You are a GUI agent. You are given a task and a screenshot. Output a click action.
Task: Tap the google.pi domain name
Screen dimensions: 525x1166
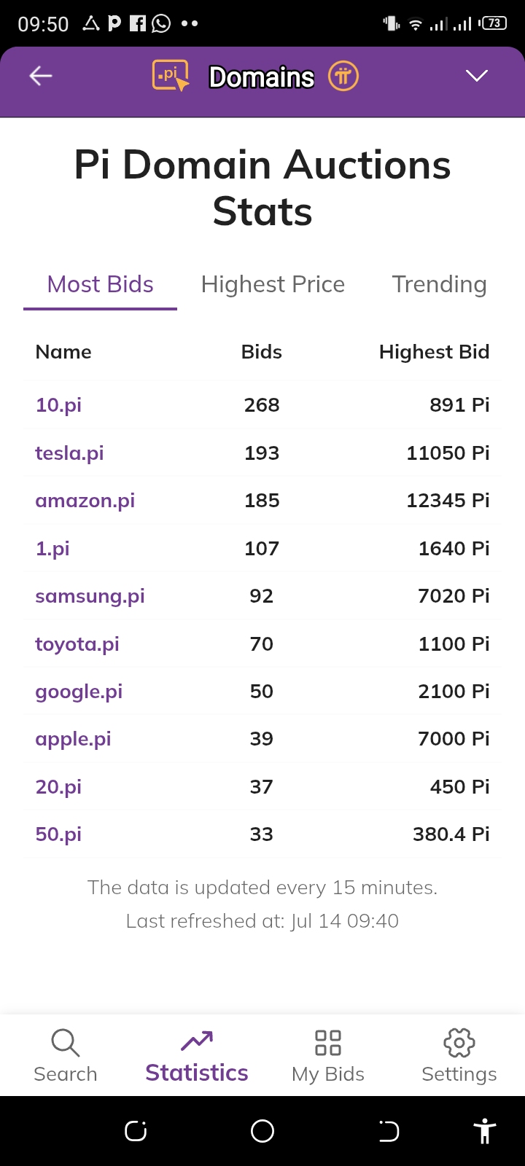point(79,692)
